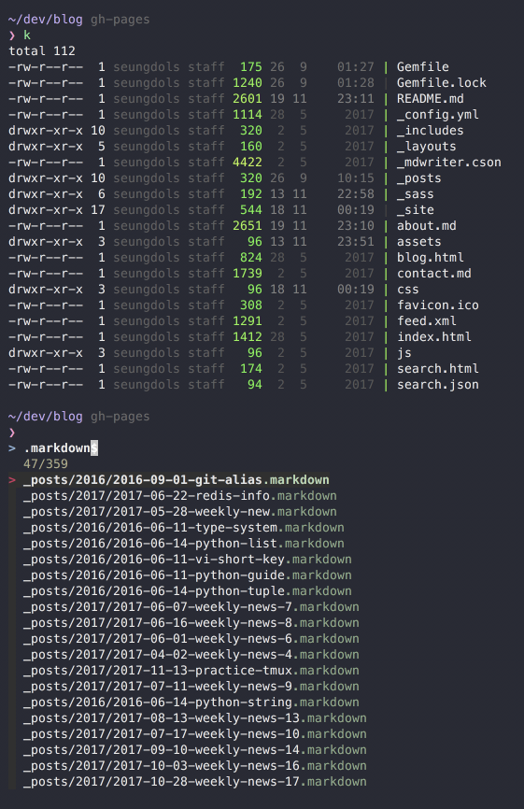Click the _site directory name

[x=415, y=210]
